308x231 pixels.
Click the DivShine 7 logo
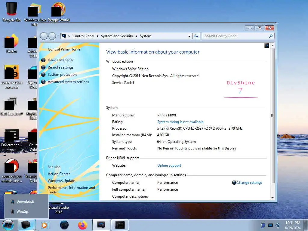[x=241, y=89]
